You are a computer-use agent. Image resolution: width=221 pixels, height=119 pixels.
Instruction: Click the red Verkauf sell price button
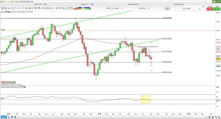click(x=210, y=9)
